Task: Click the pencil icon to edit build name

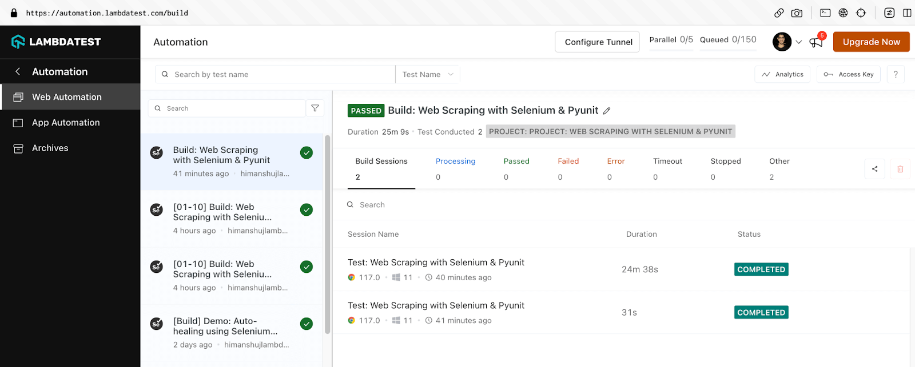Action: point(607,111)
